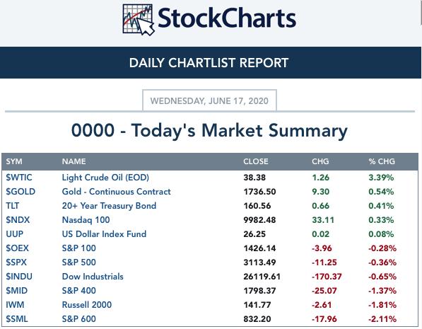Click the UUP symbol link
The width and height of the screenshot is (422, 329).
[15, 234]
